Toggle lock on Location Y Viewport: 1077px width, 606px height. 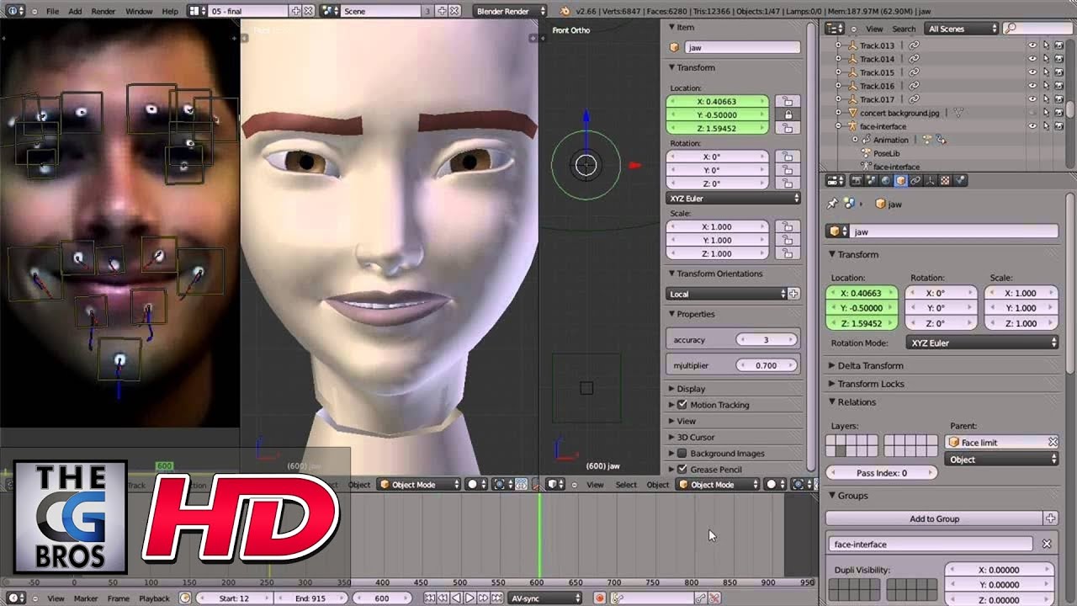[x=788, y=114]
